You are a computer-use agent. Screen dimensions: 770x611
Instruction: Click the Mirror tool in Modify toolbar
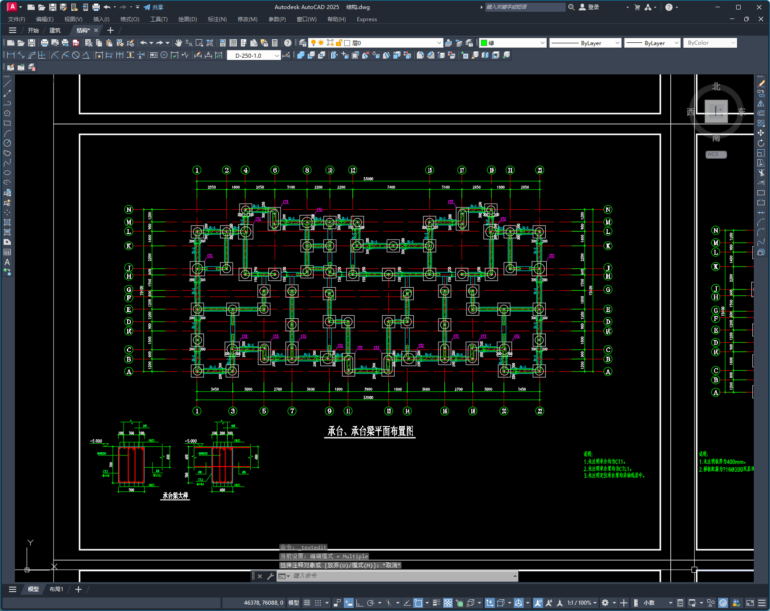761,103
